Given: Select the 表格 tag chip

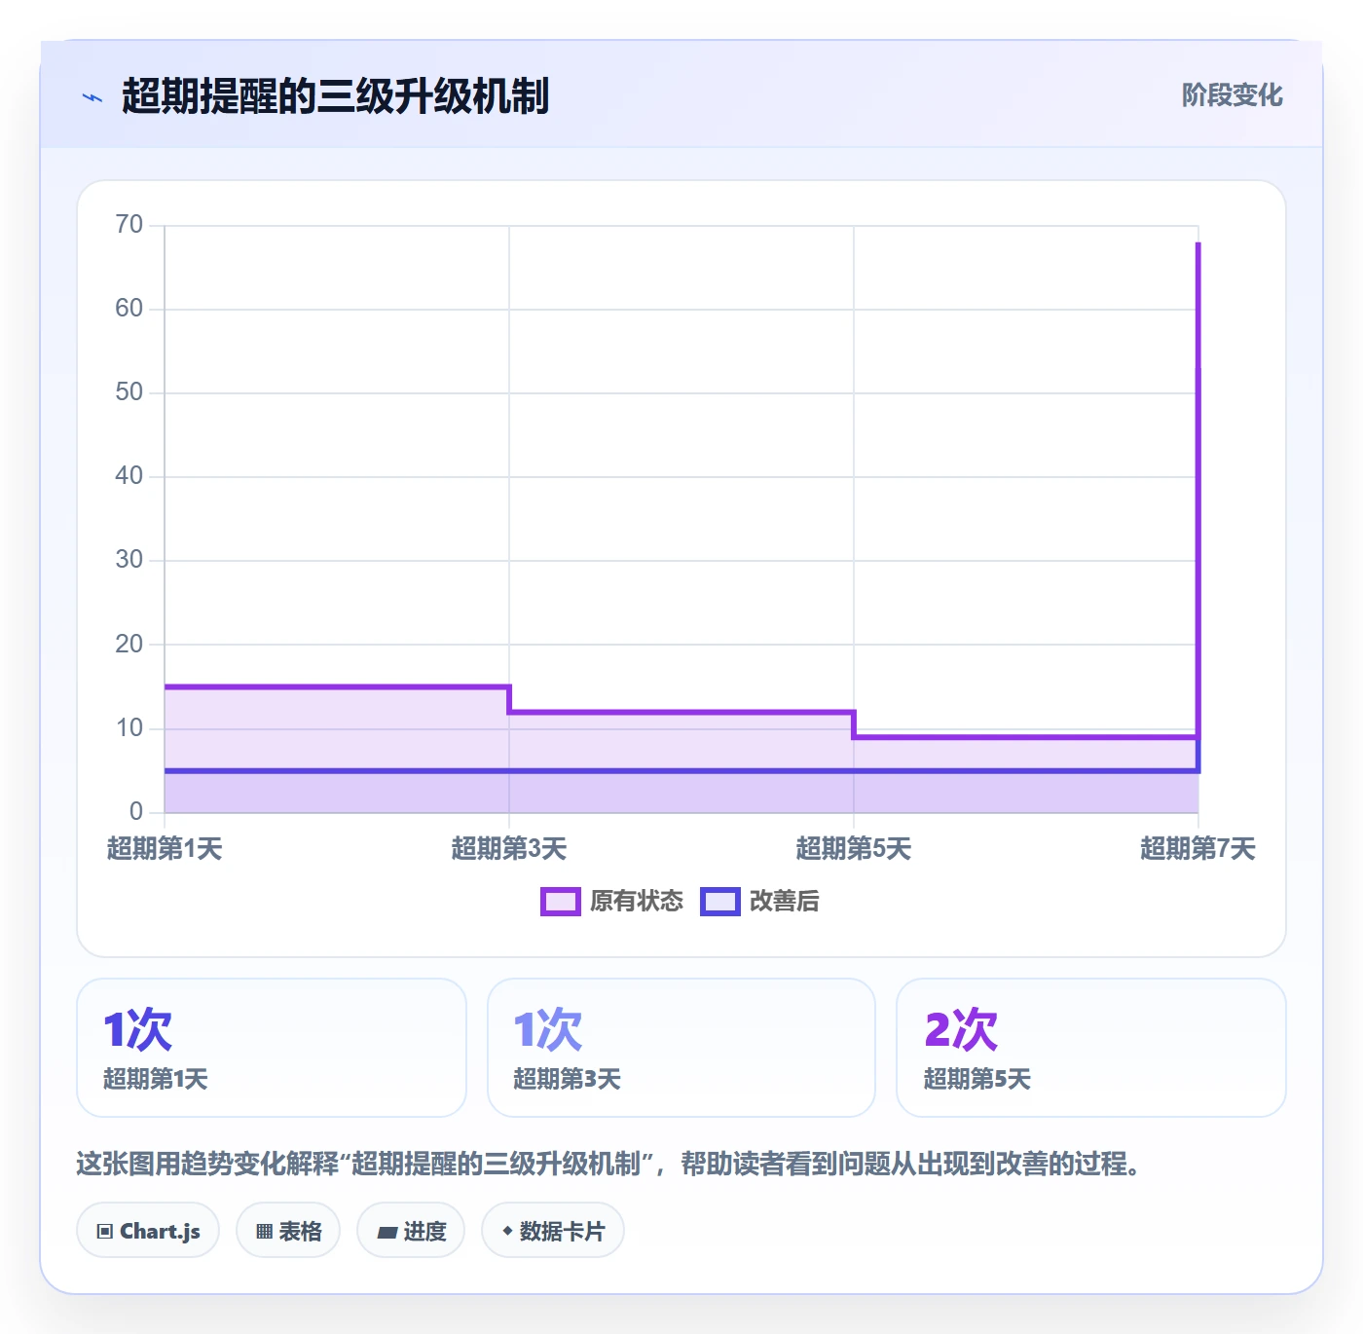Looking at the screenshot, I should click(288, 1231).
